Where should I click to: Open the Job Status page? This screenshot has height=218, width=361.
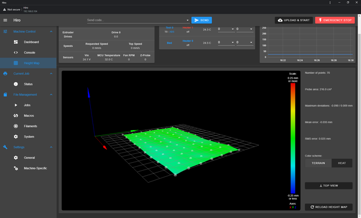28,84
